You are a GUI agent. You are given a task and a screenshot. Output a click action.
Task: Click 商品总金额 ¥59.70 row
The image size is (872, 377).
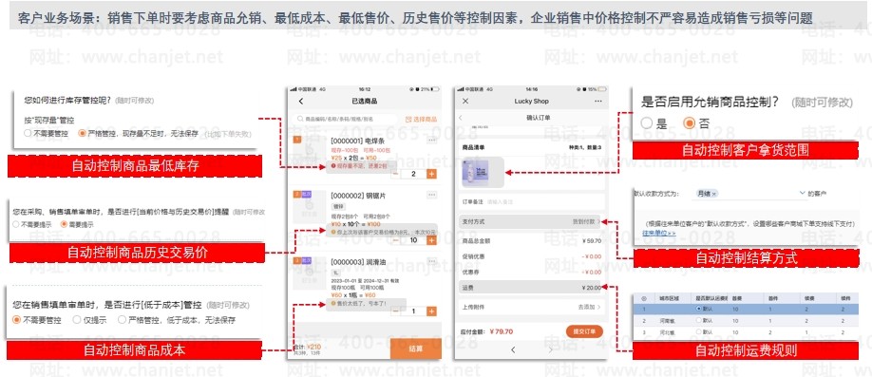click(x=531, y=241)
